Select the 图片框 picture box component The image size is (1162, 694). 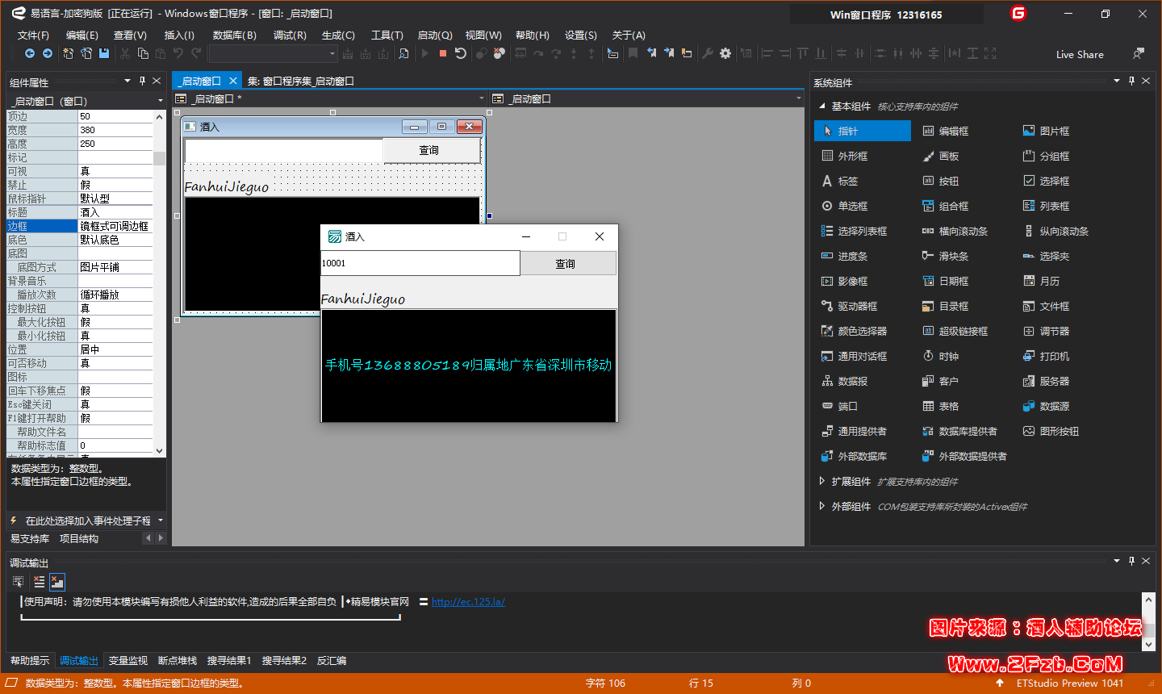(1047, 131)
